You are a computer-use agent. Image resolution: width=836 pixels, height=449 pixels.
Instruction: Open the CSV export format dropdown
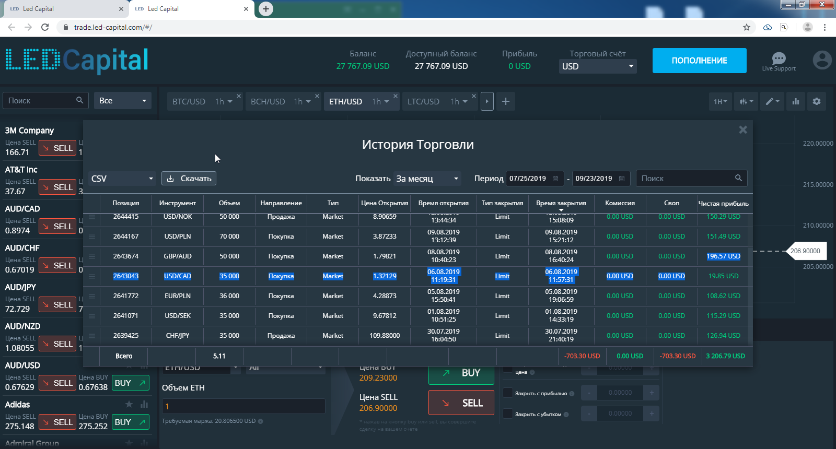(x=122, y=179)
